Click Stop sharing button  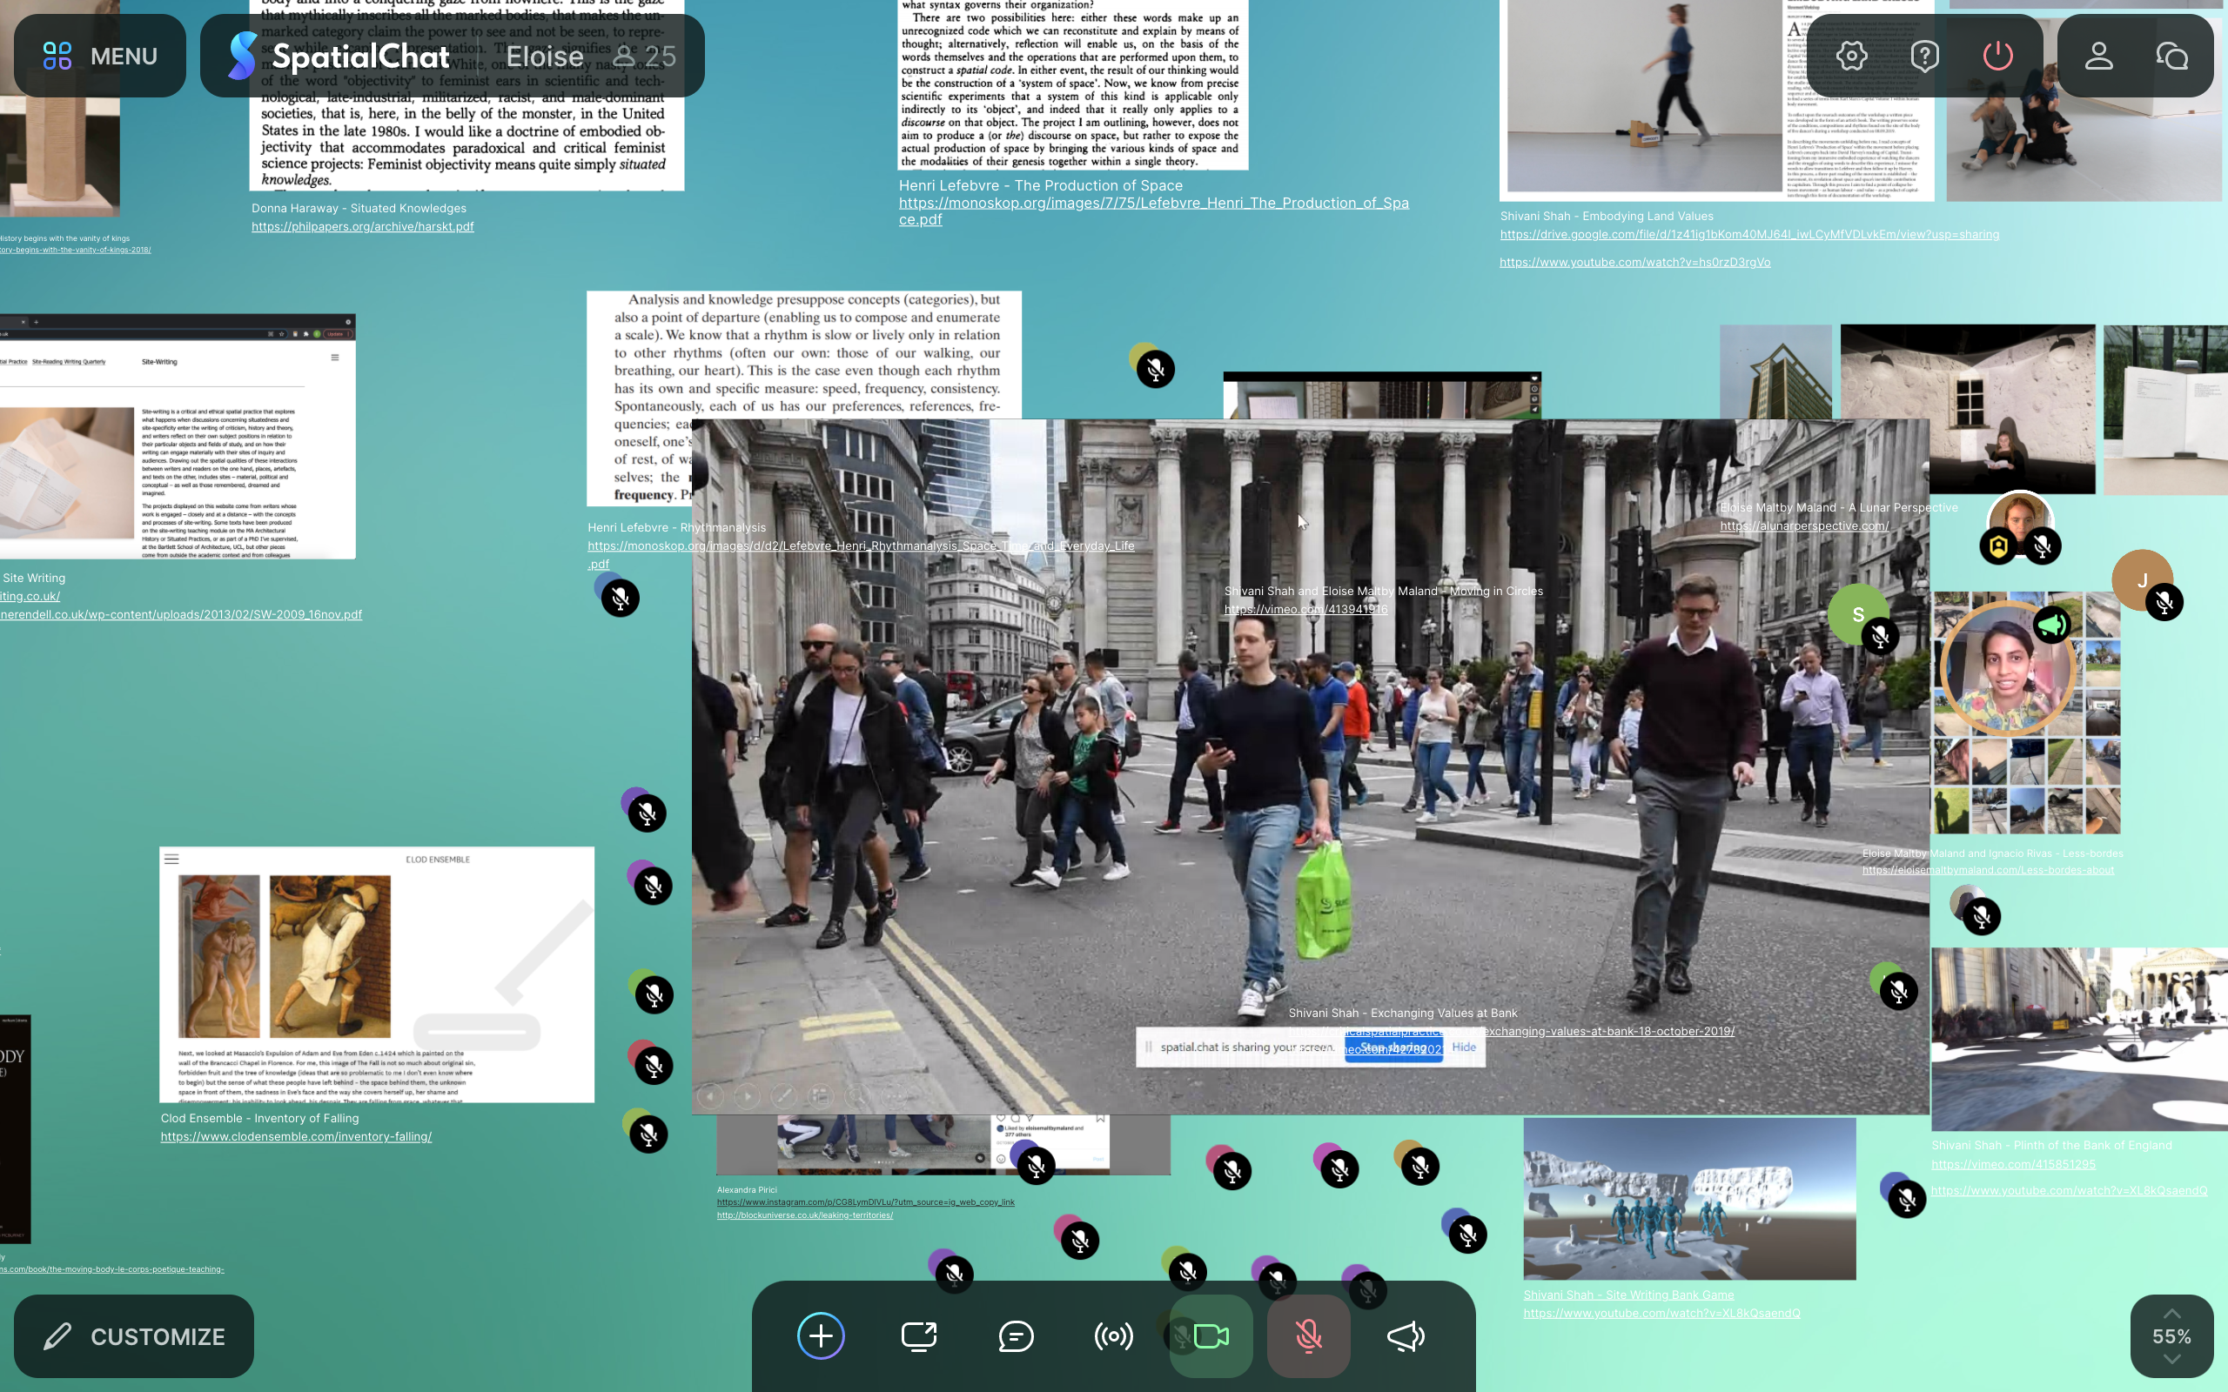1393,1047
